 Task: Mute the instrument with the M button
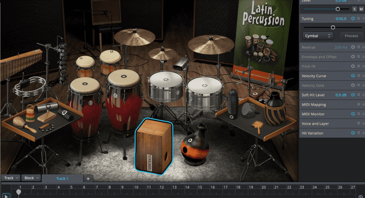tap(361, 9)
